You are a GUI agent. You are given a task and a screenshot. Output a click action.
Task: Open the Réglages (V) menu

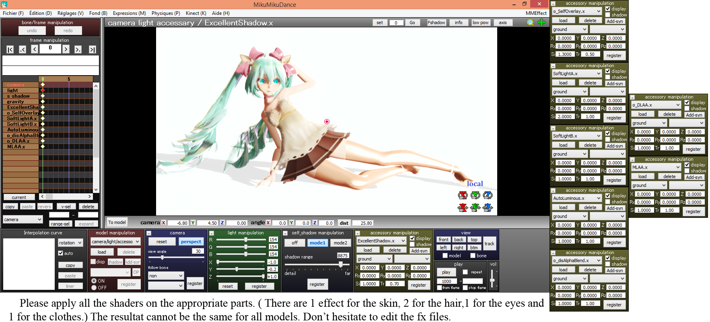tap(70, 13)
